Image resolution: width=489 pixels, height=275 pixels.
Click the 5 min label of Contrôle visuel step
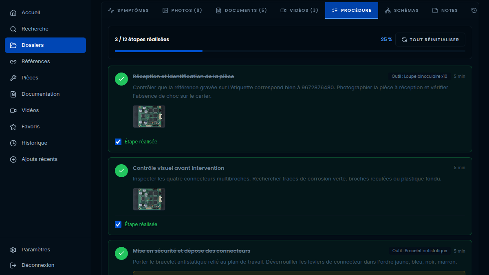pyautogui.click(x=460, y=168)
